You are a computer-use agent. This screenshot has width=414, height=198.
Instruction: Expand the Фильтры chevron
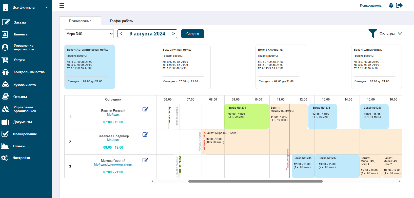400,34
